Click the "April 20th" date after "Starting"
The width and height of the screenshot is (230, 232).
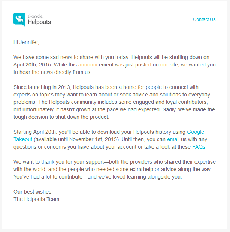[x=45, y=132]
